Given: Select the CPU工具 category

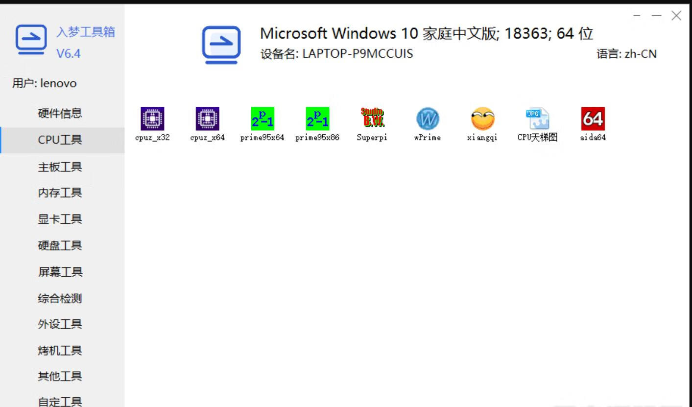Looking at the screenshot, I should (62, 140).
